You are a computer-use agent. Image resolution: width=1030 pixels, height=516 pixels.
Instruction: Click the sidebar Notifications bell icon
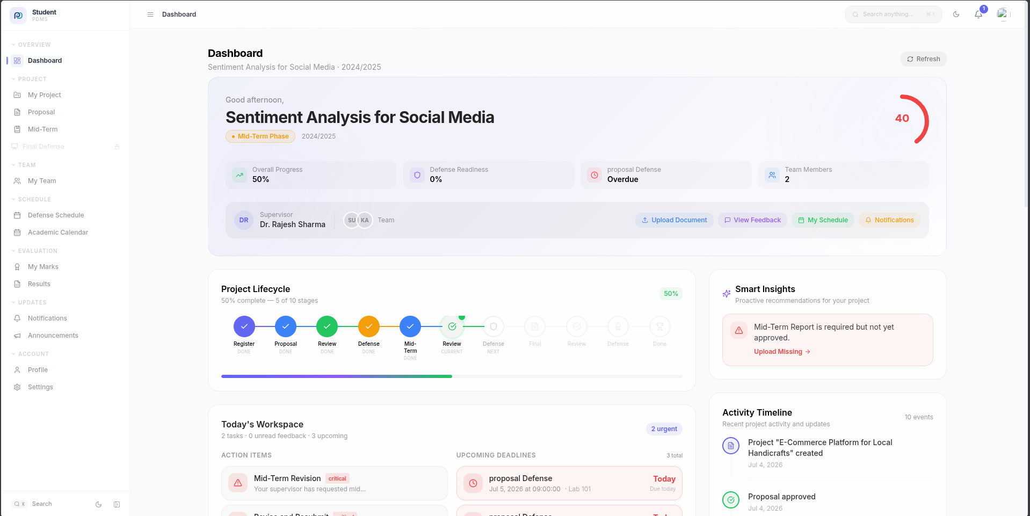coord(17,318)
